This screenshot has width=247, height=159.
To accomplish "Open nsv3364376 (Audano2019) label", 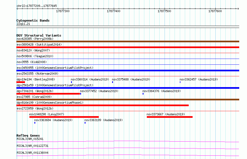I will [162, 91].
